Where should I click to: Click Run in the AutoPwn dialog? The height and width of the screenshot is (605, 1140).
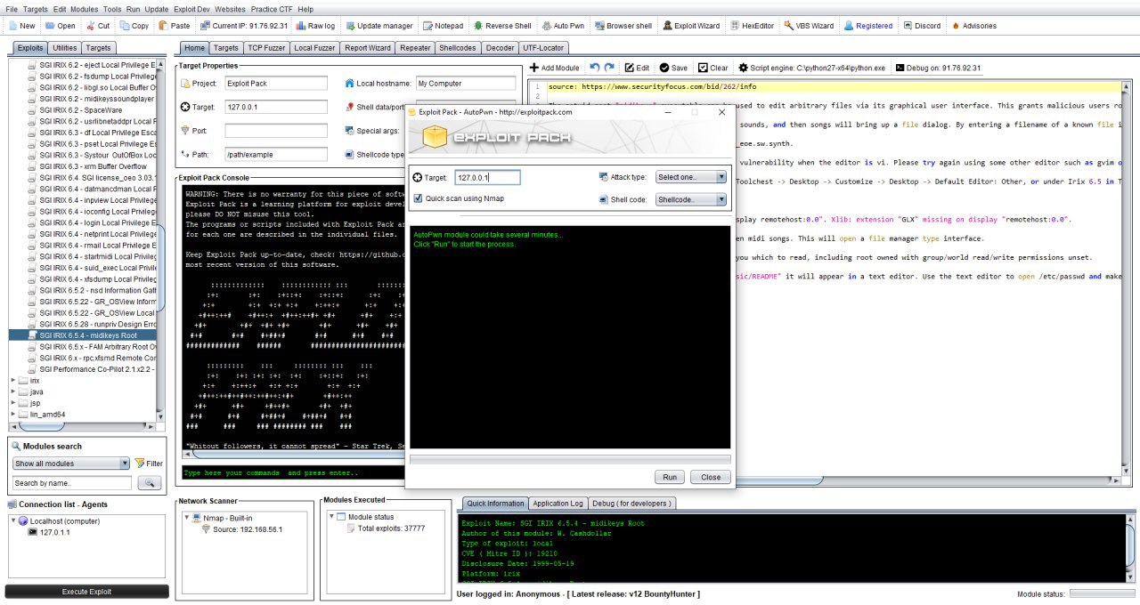670,477
